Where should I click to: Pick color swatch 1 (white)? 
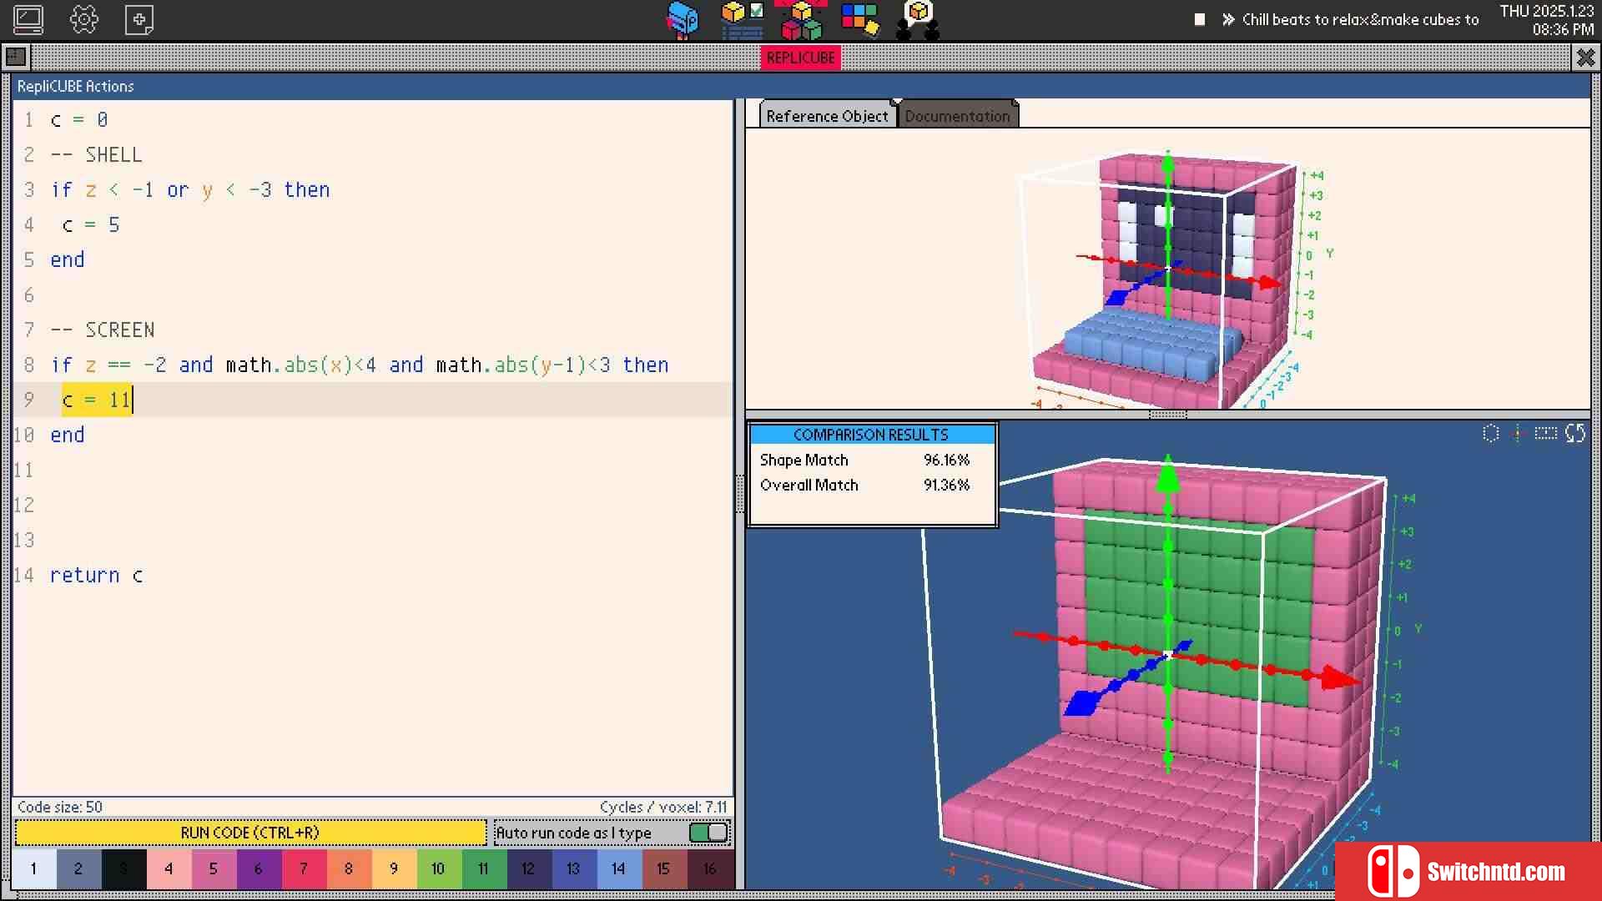point(34,868)
